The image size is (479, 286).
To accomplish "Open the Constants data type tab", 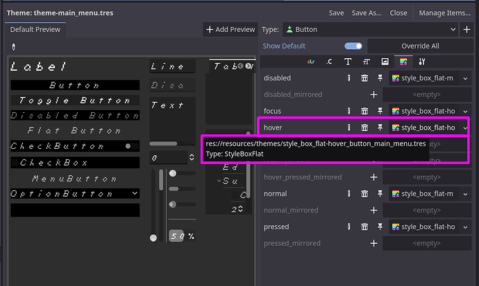I will coord(329,62).
